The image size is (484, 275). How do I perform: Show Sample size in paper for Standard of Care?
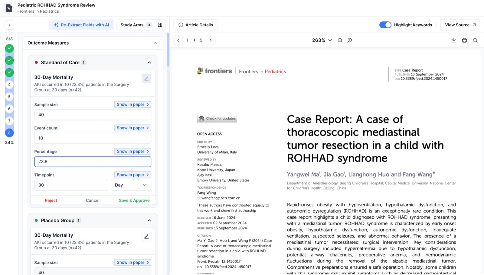point(132,104)
